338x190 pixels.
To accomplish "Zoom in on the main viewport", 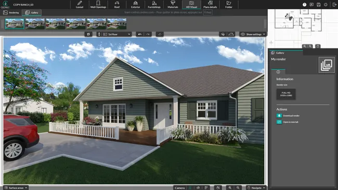I will point(230,188).
